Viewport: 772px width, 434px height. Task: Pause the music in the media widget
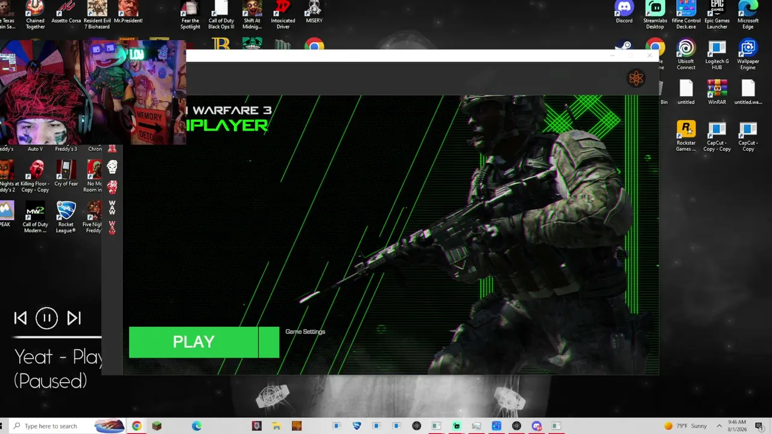[46, 318]
